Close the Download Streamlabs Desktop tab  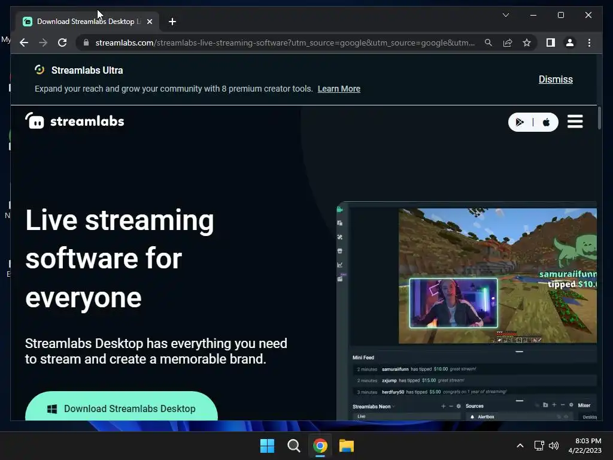point(149,22)
